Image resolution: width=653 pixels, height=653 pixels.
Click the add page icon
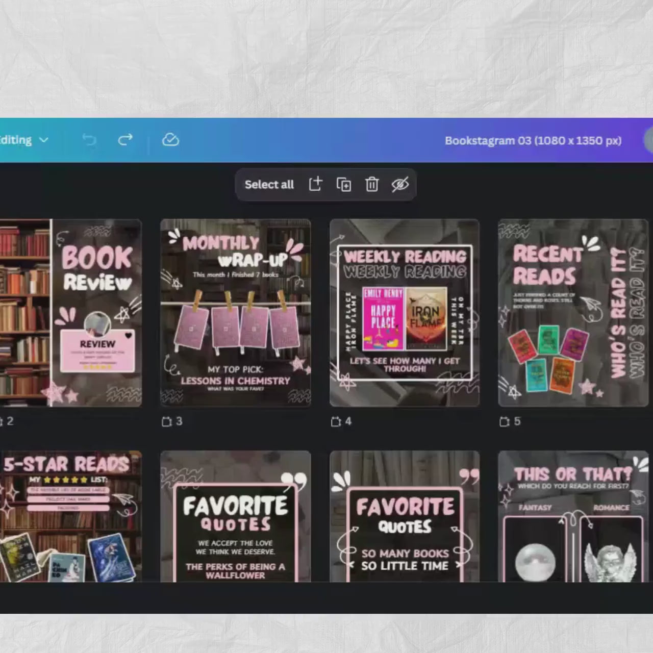pos(316,184)
